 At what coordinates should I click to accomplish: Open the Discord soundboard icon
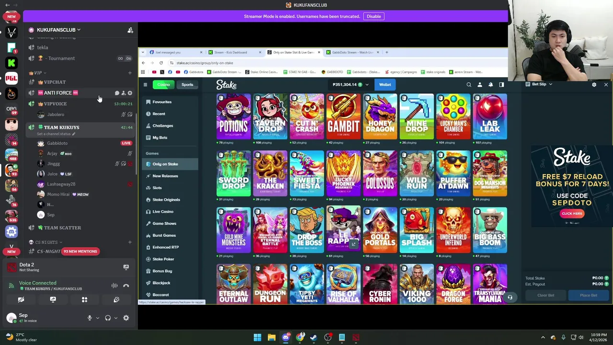(116, 299)
